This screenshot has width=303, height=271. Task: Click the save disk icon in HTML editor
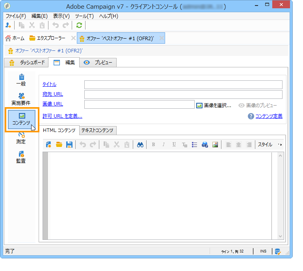(69, 145)
